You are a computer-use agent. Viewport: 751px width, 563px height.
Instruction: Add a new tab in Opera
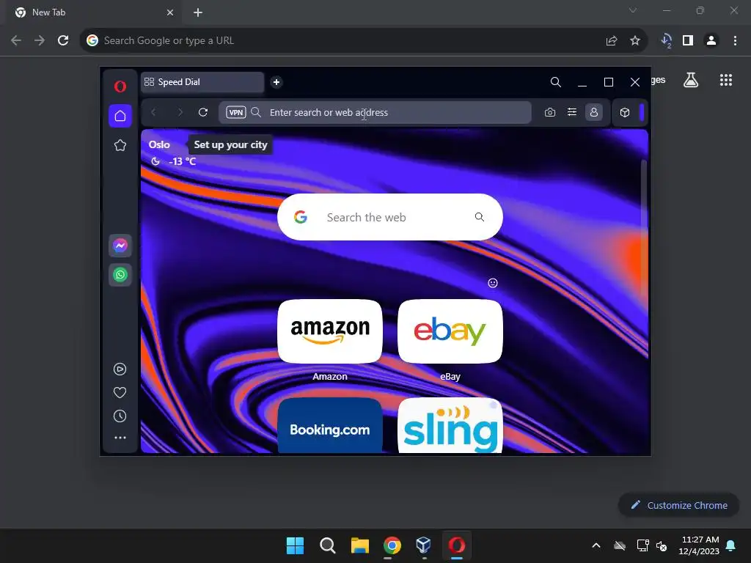point(276,82)
